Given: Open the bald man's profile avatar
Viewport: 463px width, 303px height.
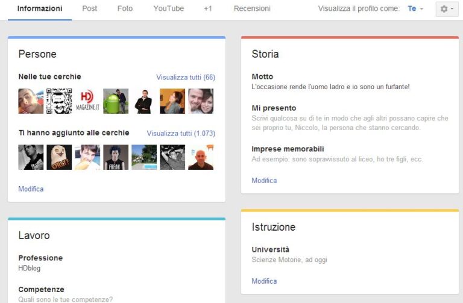Looking at the screenshot, I should tap(201, 157).
